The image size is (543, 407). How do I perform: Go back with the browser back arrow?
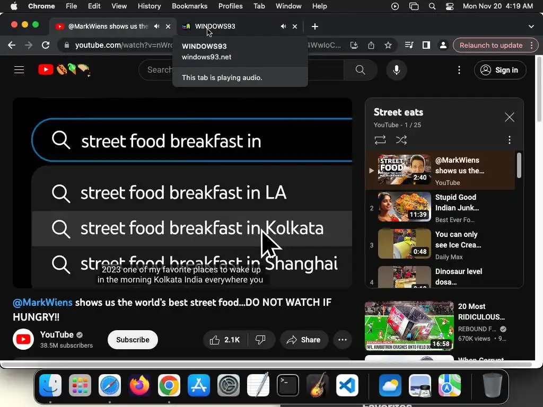pyautogui.click(x=12, y=46)
